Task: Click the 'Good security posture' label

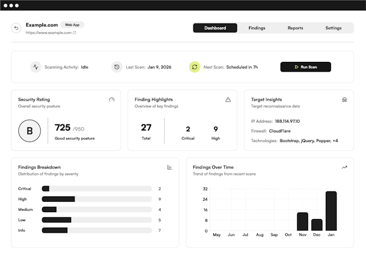Action: [x=75, y=138]
